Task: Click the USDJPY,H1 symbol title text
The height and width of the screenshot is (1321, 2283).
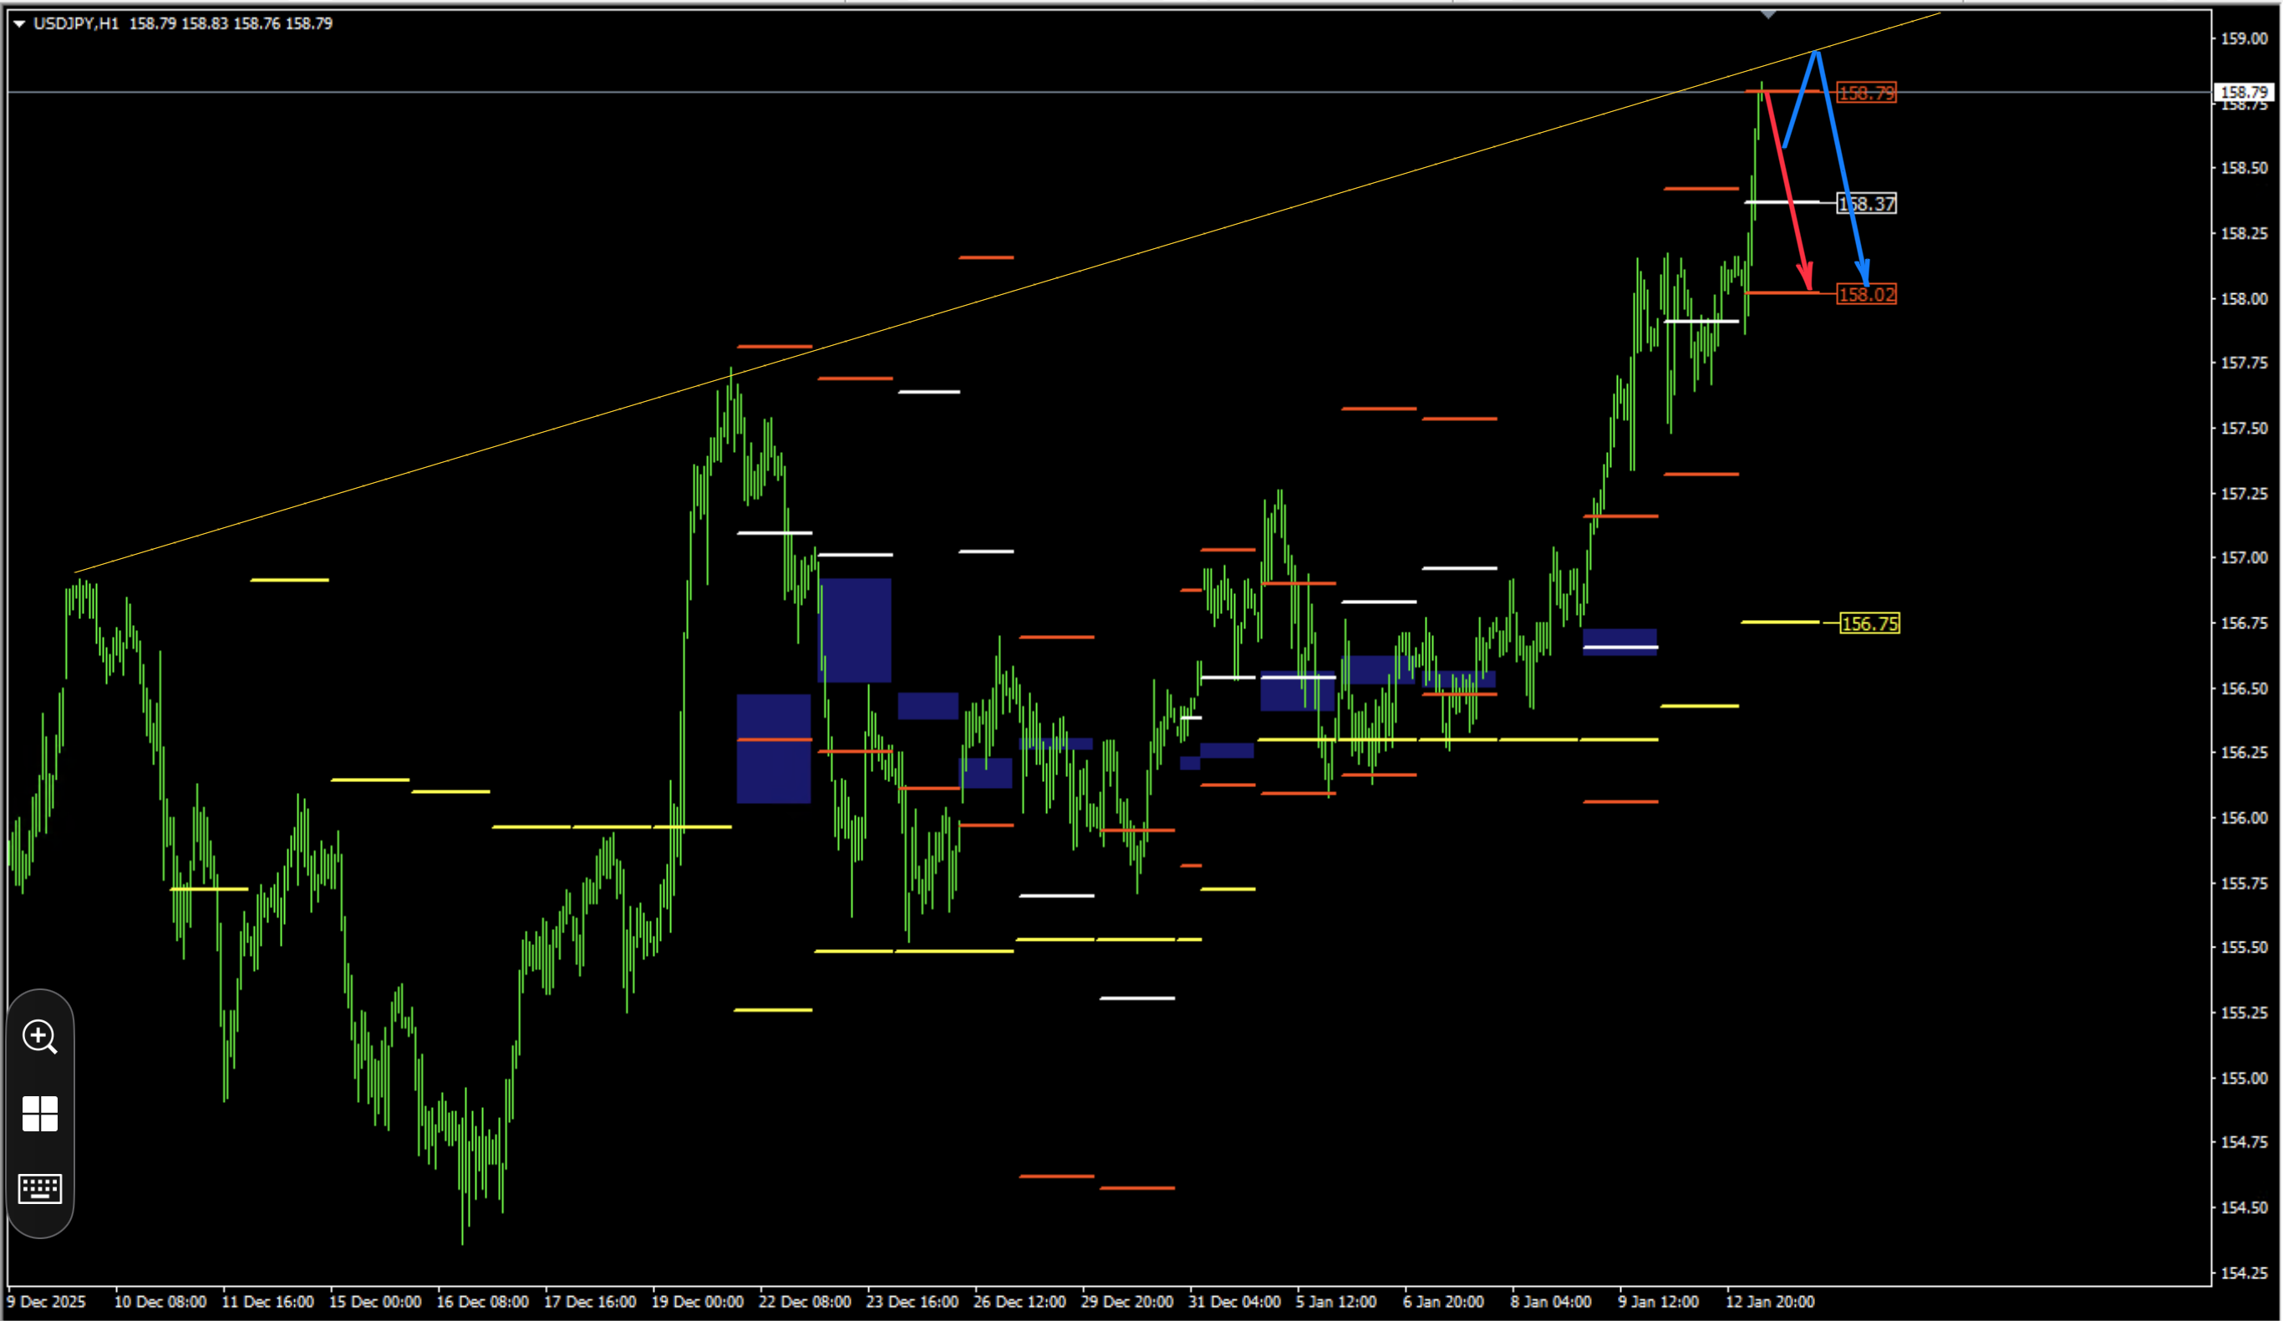Action: (76, 23)
